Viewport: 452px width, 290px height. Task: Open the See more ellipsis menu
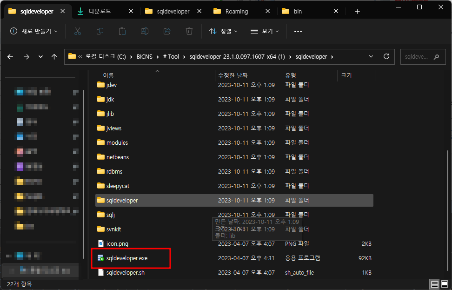[298, 32]
